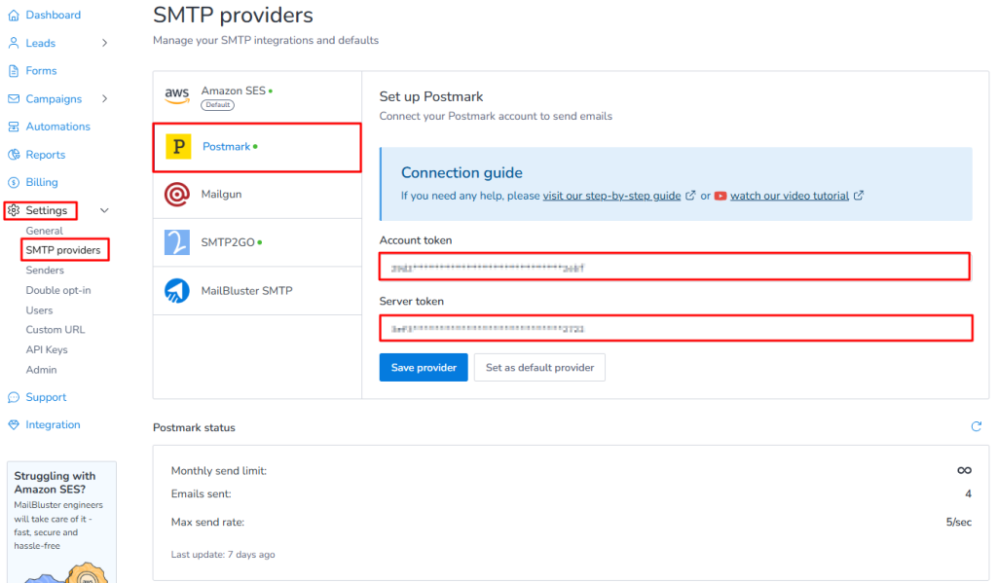Click the 'Last update: 7 days ago' text
This screenshot has height=583, width=997.
[x=223, y=555]
